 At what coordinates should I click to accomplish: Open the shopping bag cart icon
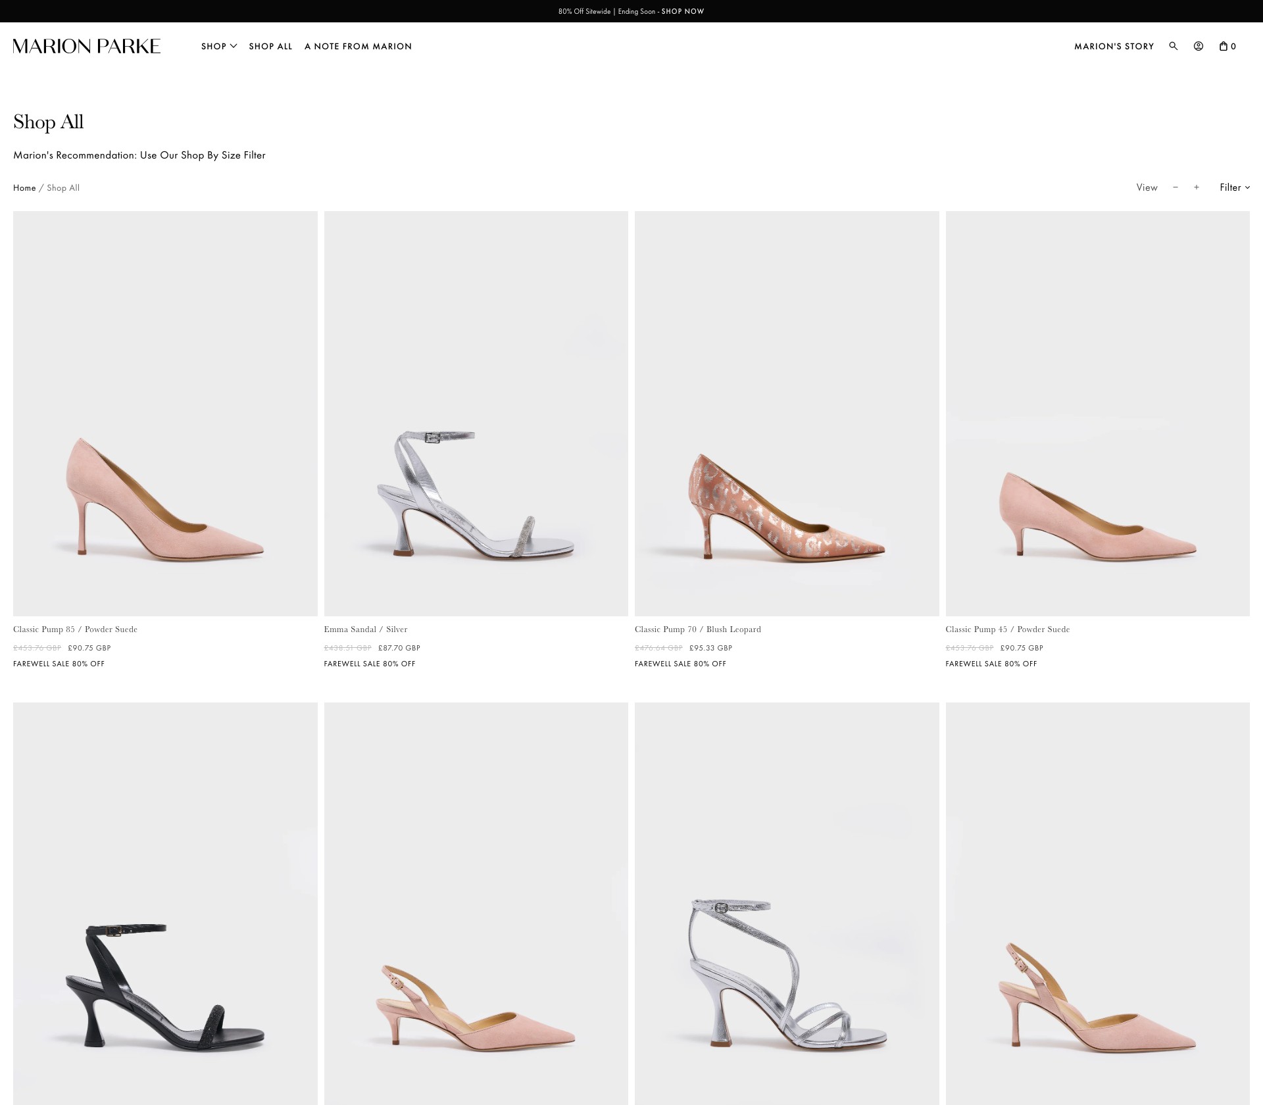(1227, 46)
